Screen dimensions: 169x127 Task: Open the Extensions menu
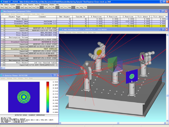point(44,5)
